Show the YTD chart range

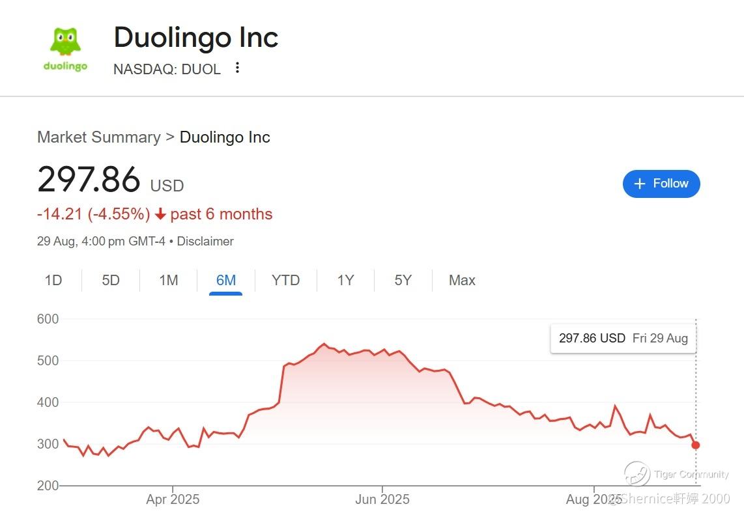(285, 280)
